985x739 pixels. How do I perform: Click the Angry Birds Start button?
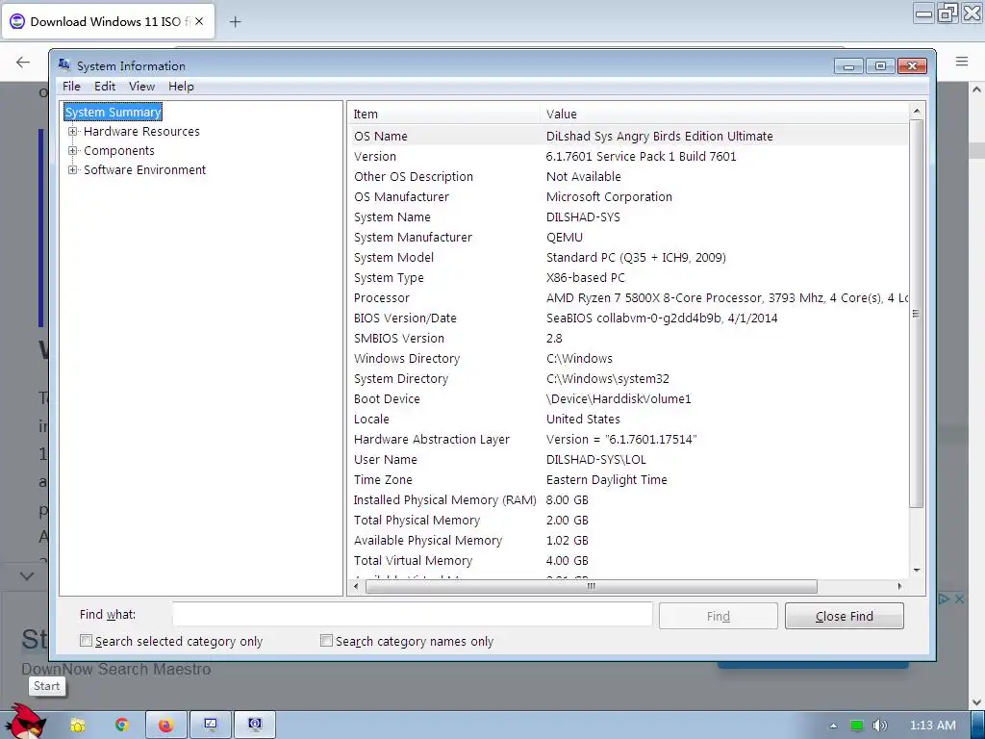point(25,723)
